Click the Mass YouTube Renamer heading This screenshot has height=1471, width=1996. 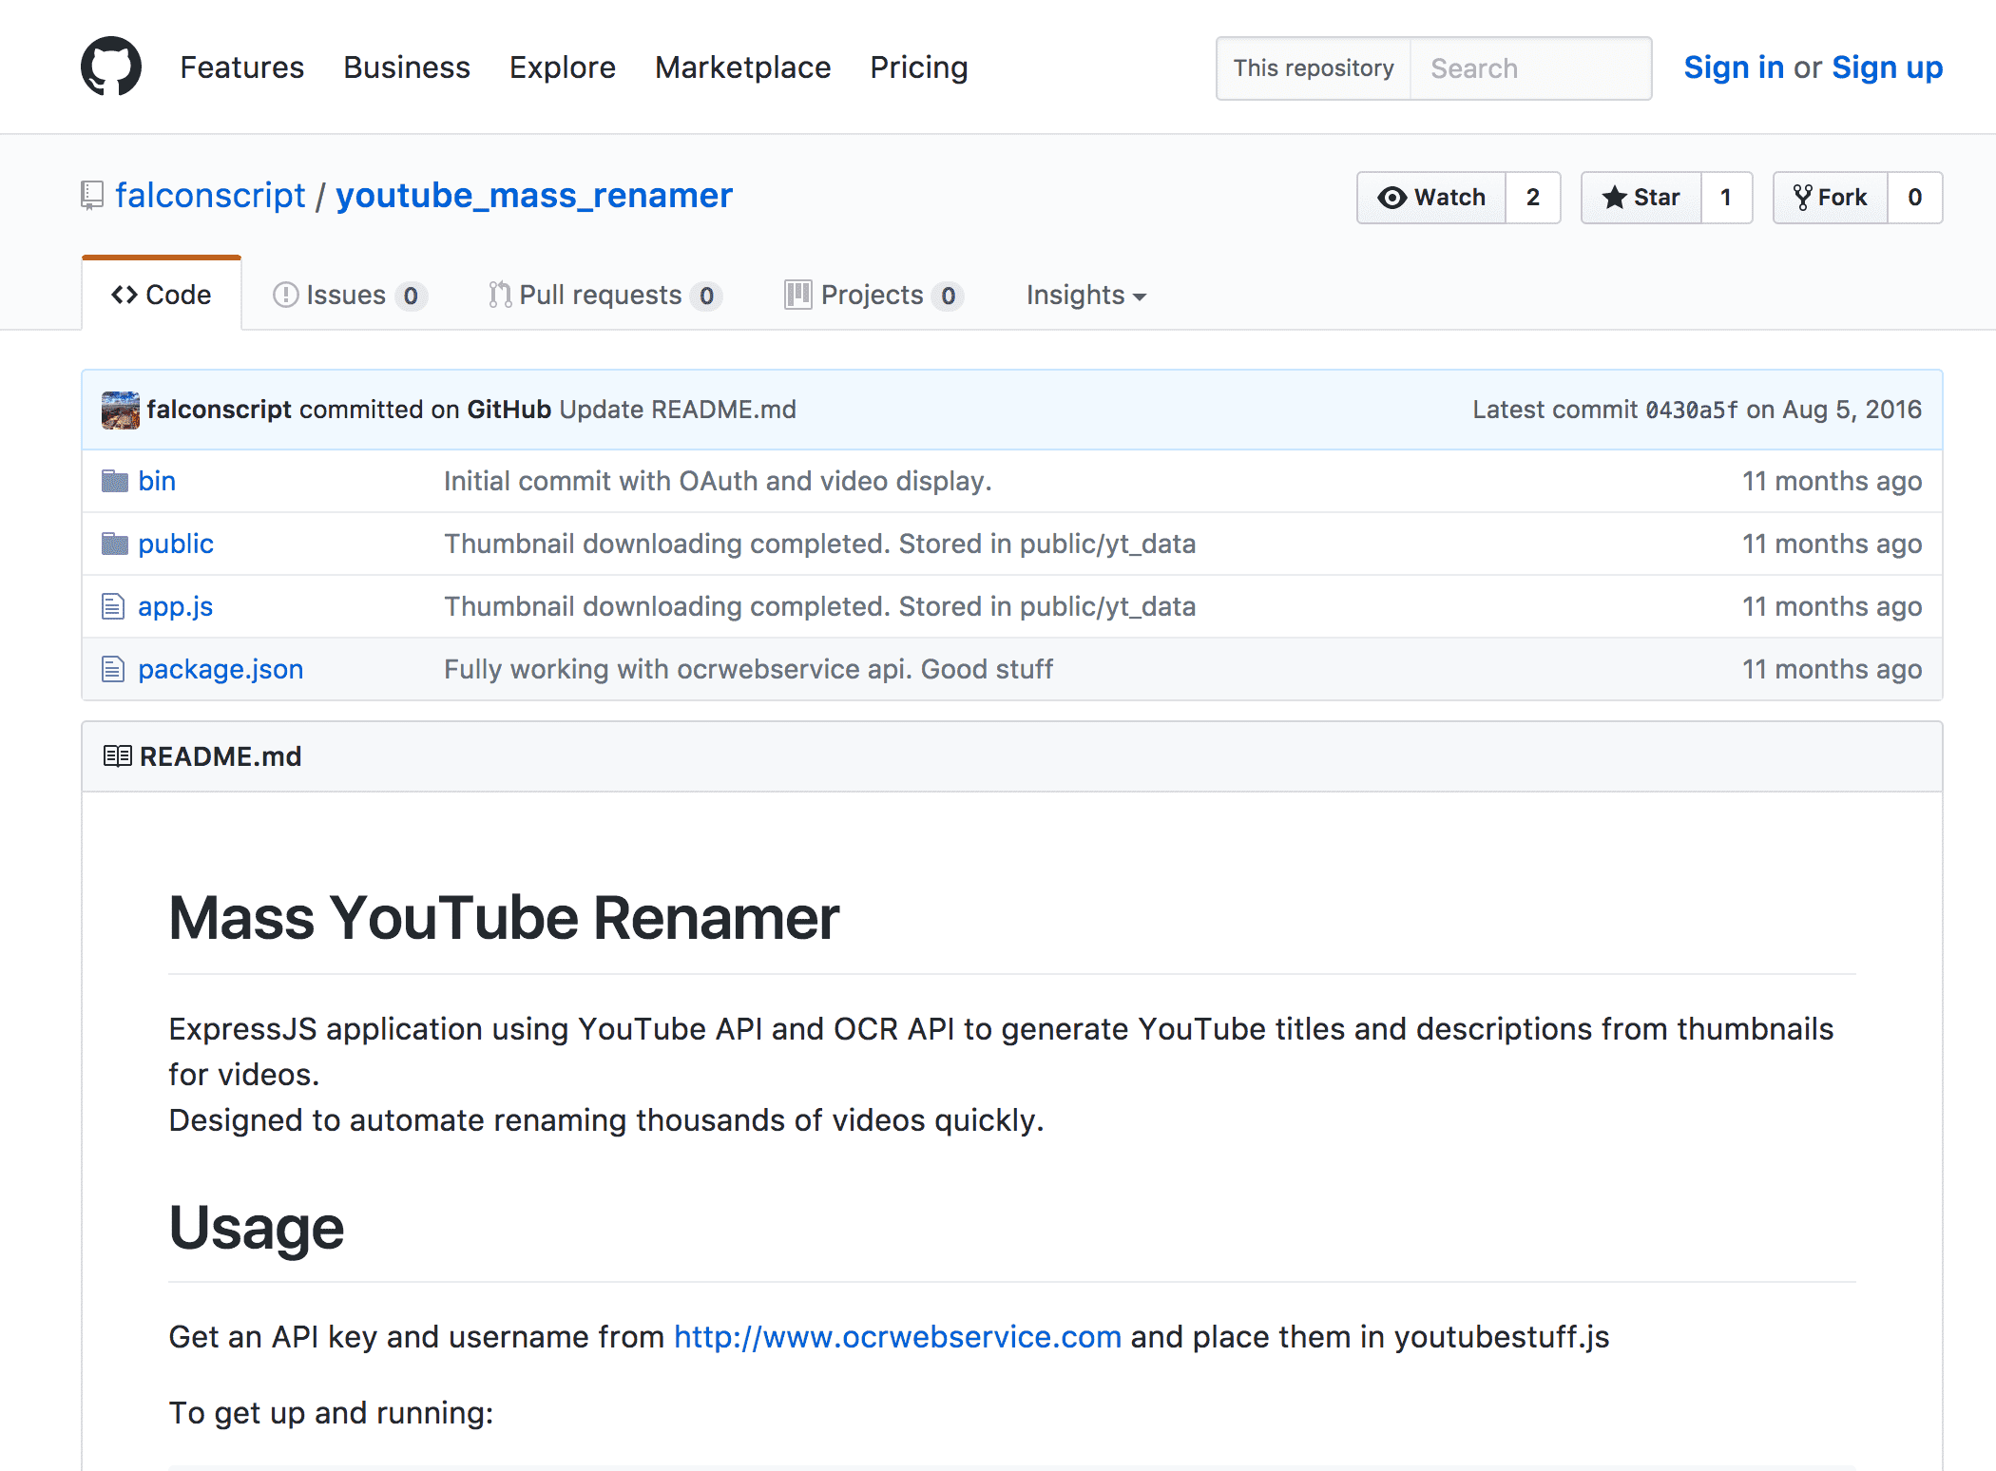tap(504, 918)
